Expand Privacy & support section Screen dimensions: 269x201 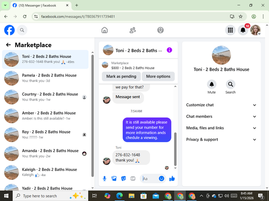pos(221,139)
